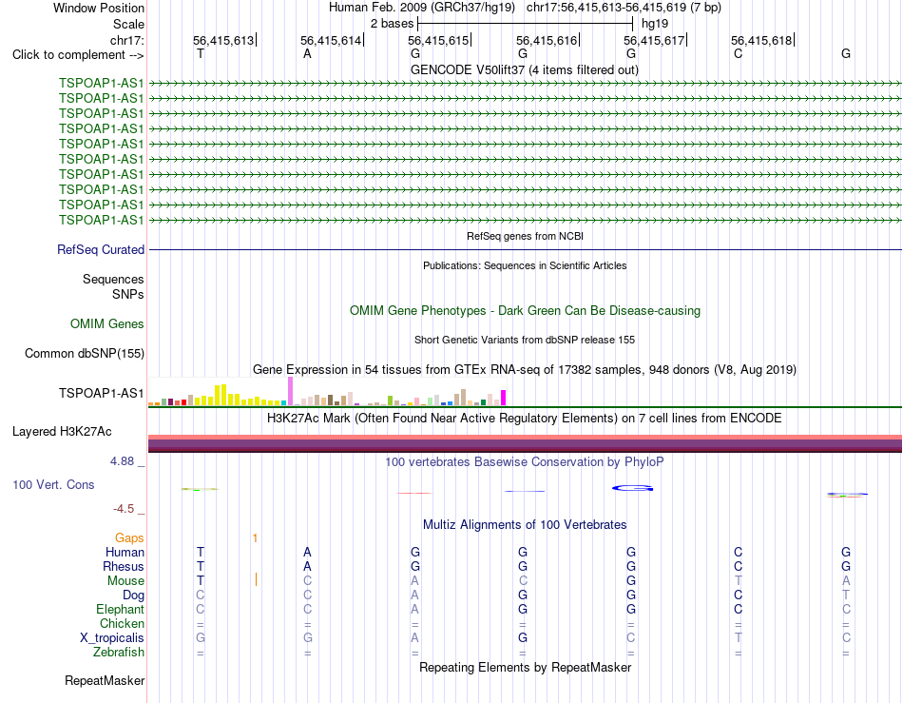Click the Elephant species label

coord(120,609)
